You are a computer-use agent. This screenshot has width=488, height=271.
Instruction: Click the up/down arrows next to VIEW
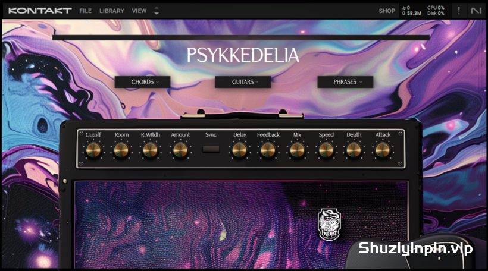coord(157,11)
